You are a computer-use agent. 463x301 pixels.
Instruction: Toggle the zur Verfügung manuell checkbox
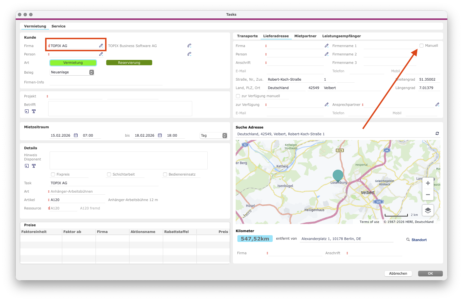coord(238,96)
